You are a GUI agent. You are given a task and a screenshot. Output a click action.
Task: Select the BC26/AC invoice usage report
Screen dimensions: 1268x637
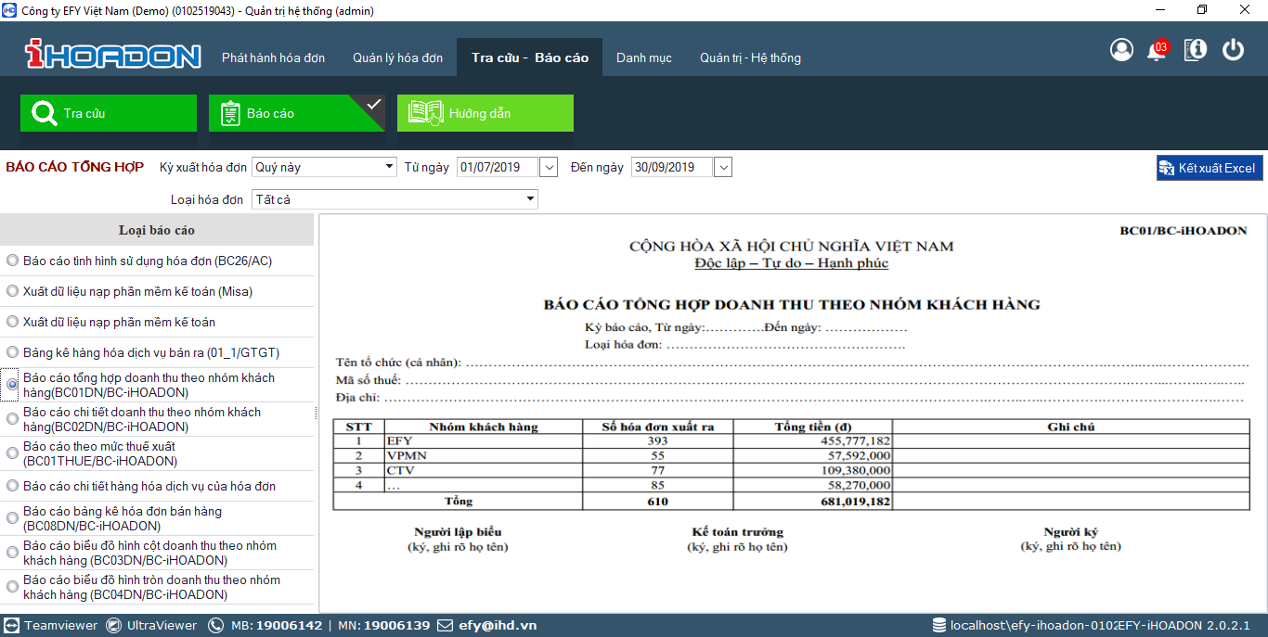(13, 261)
